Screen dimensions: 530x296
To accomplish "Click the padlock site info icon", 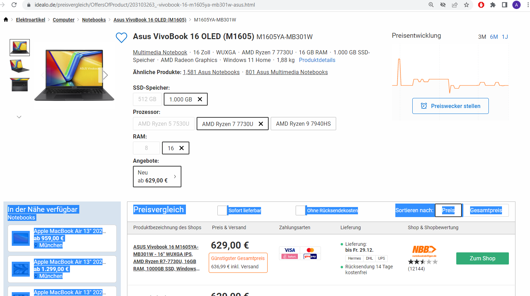I will 29,5.
